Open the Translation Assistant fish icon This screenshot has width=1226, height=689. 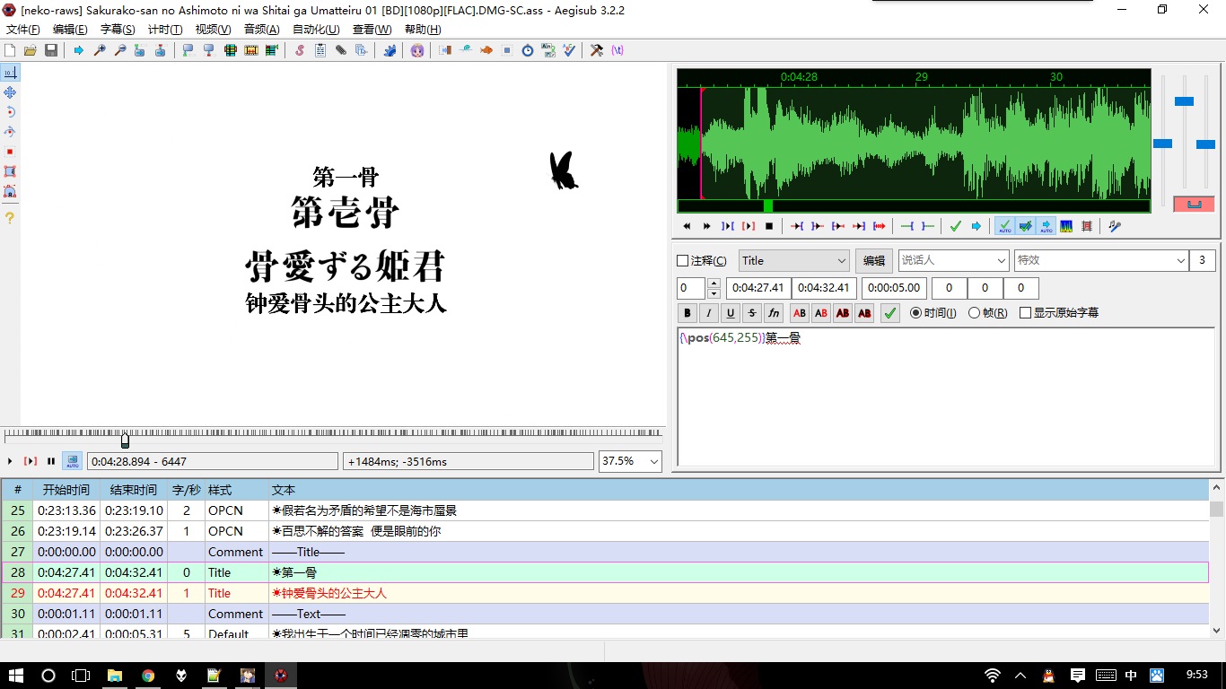pos(486,50)
